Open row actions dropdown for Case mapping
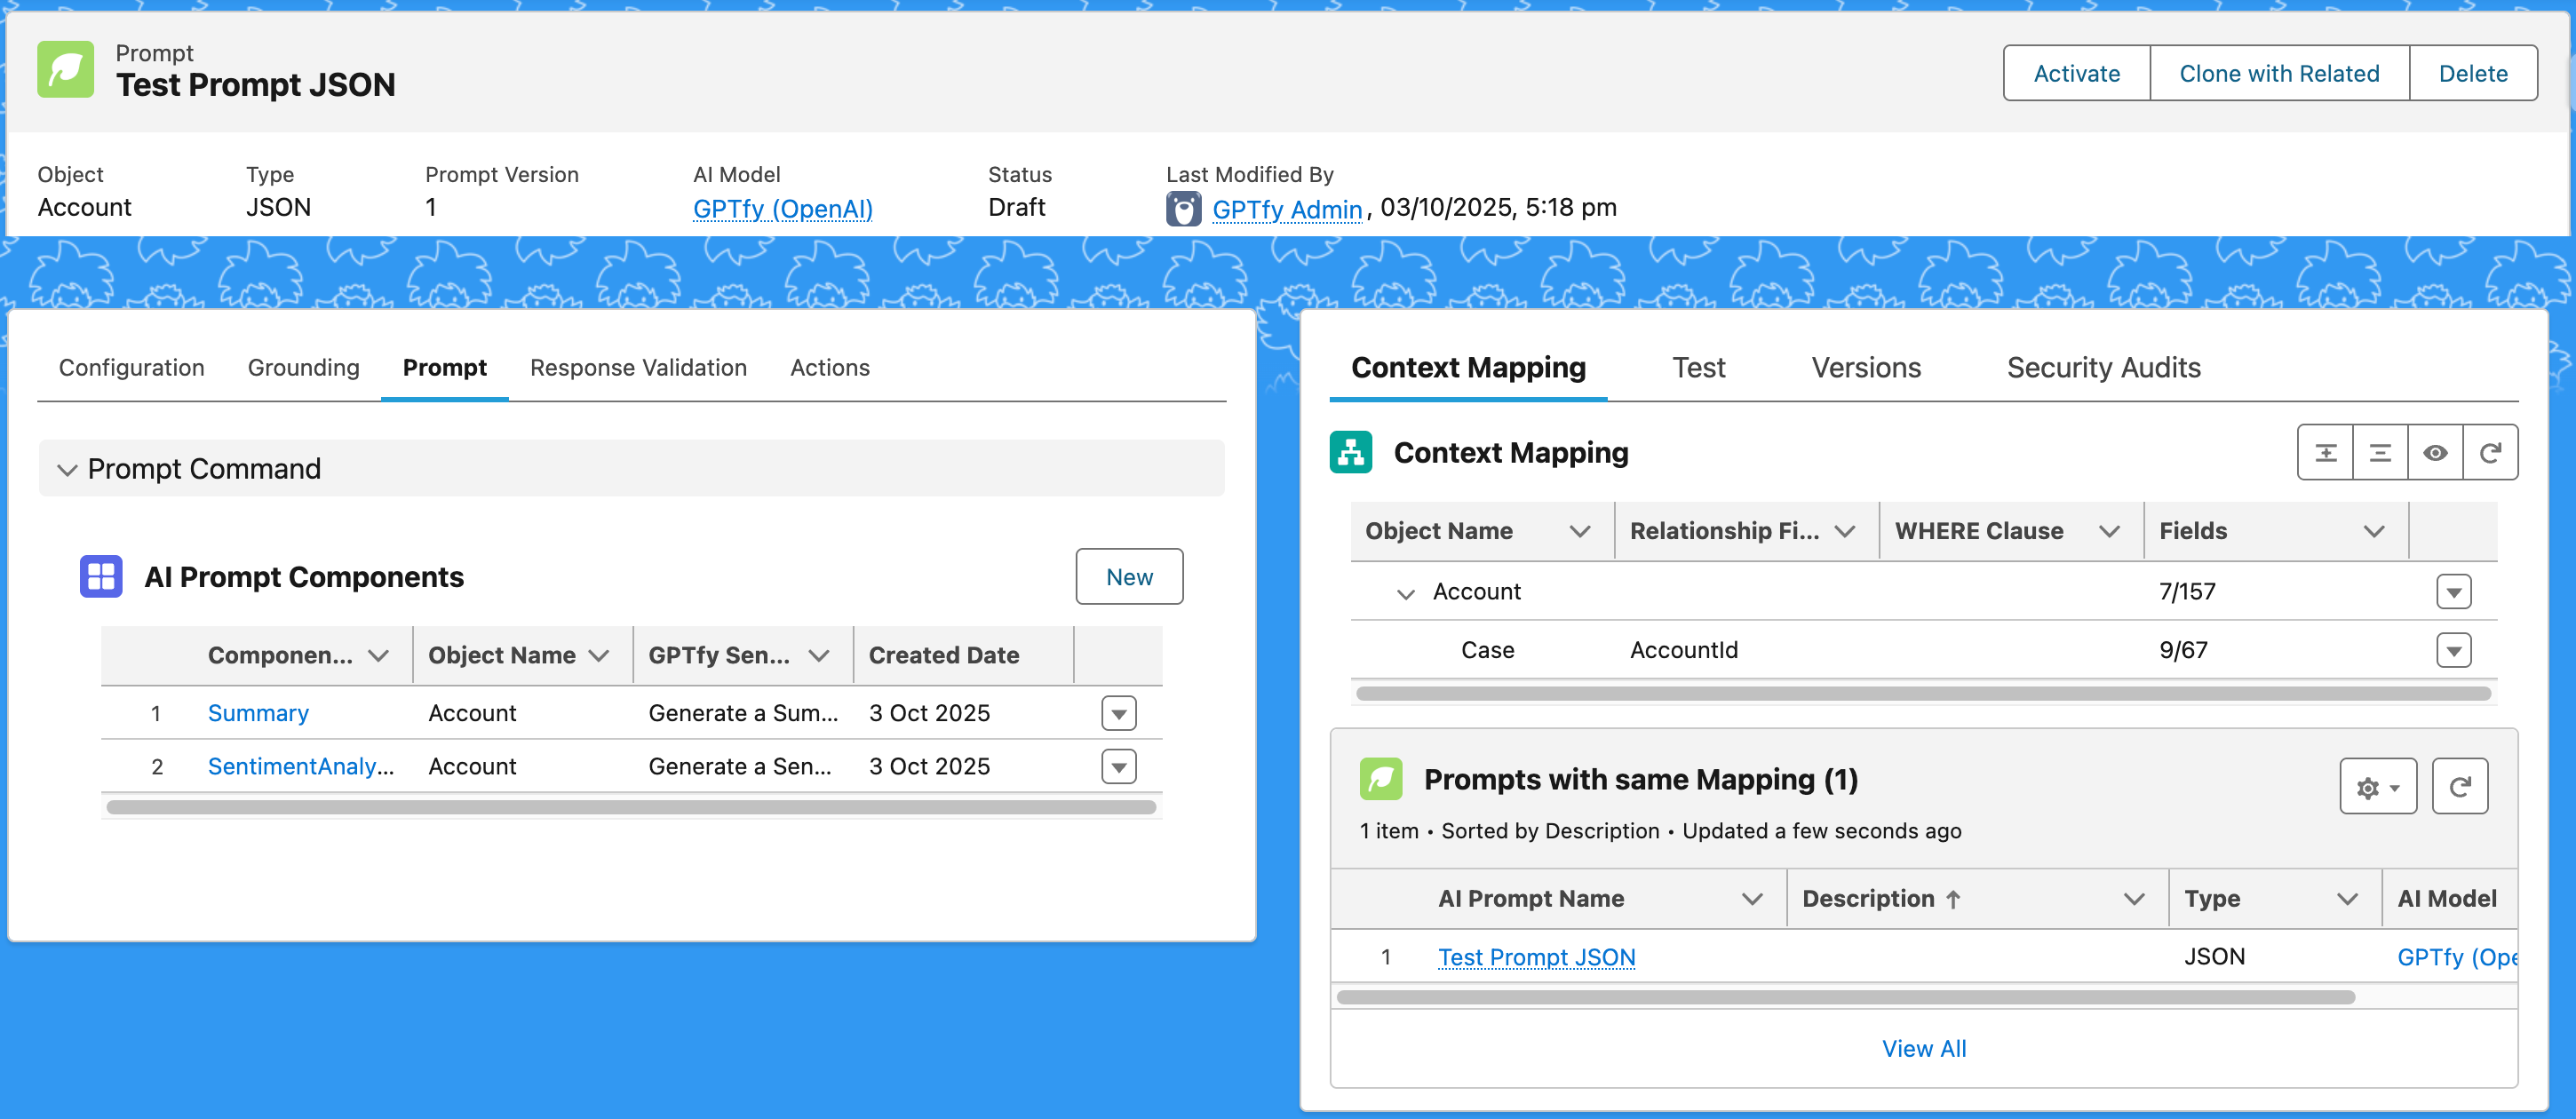2576x1119 pixels. pos(2453,650)
